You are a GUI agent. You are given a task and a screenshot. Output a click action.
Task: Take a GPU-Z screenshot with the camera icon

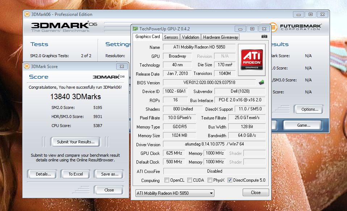tap(264, 37)
